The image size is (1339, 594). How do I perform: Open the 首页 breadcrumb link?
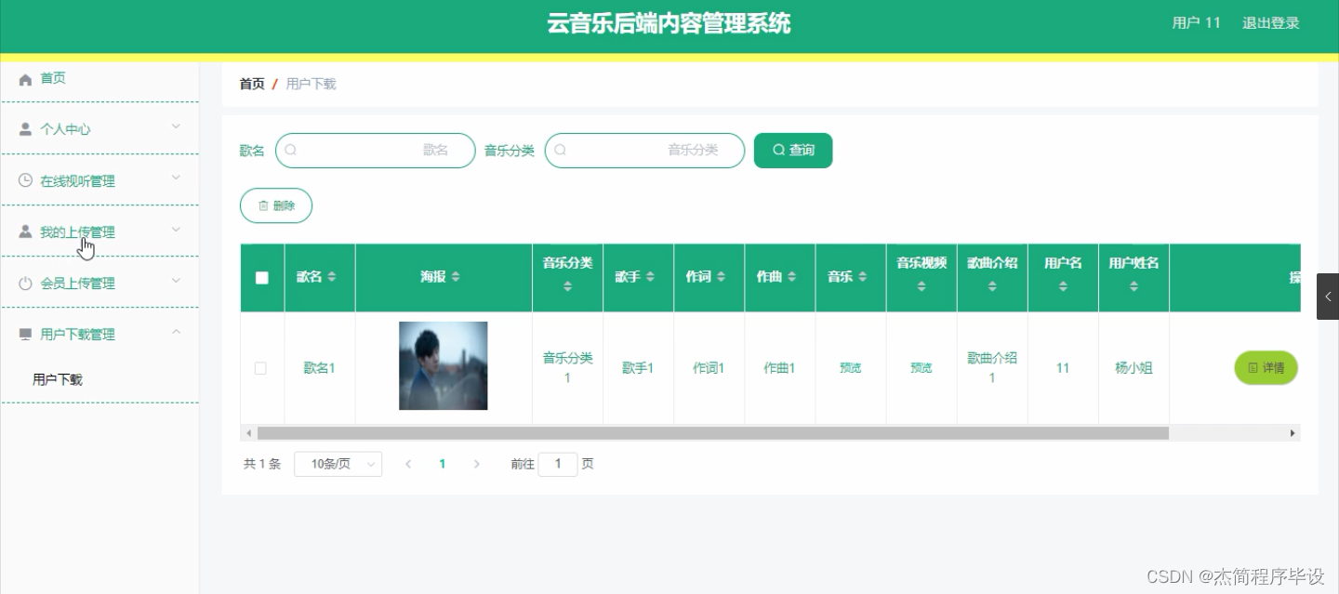[x=251, y=84]
